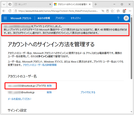
Task: Open the account manager avatar icon
Action: [126, 18]
